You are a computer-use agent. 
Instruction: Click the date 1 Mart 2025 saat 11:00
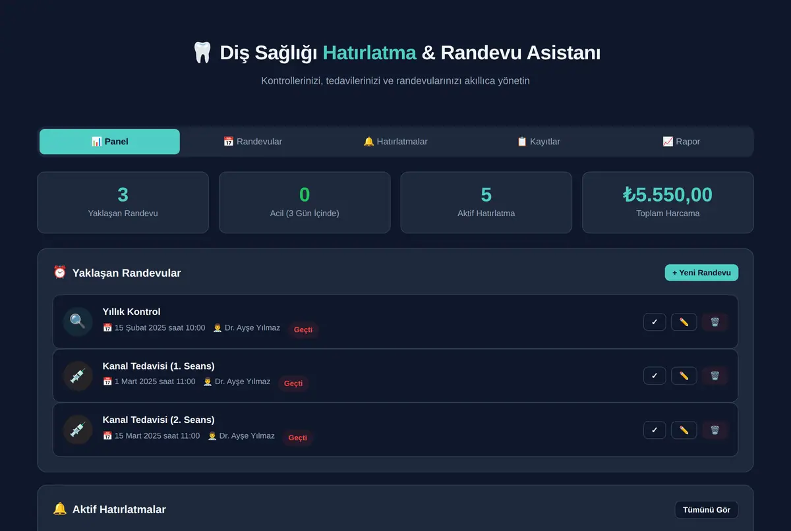pos(149,381)
